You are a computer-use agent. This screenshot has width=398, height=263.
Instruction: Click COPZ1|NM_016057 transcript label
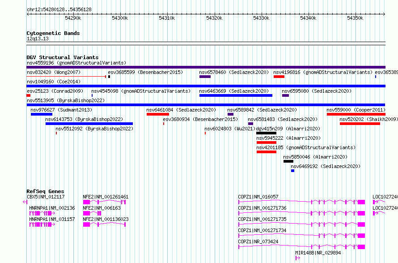pyautogui.click(x=258, y=197)
